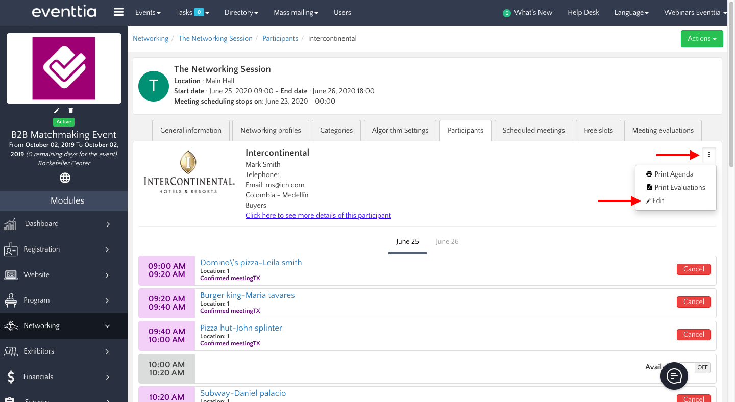Click the globe icon in sidebar
Viewport: 735px width, 402px height.
65,178
